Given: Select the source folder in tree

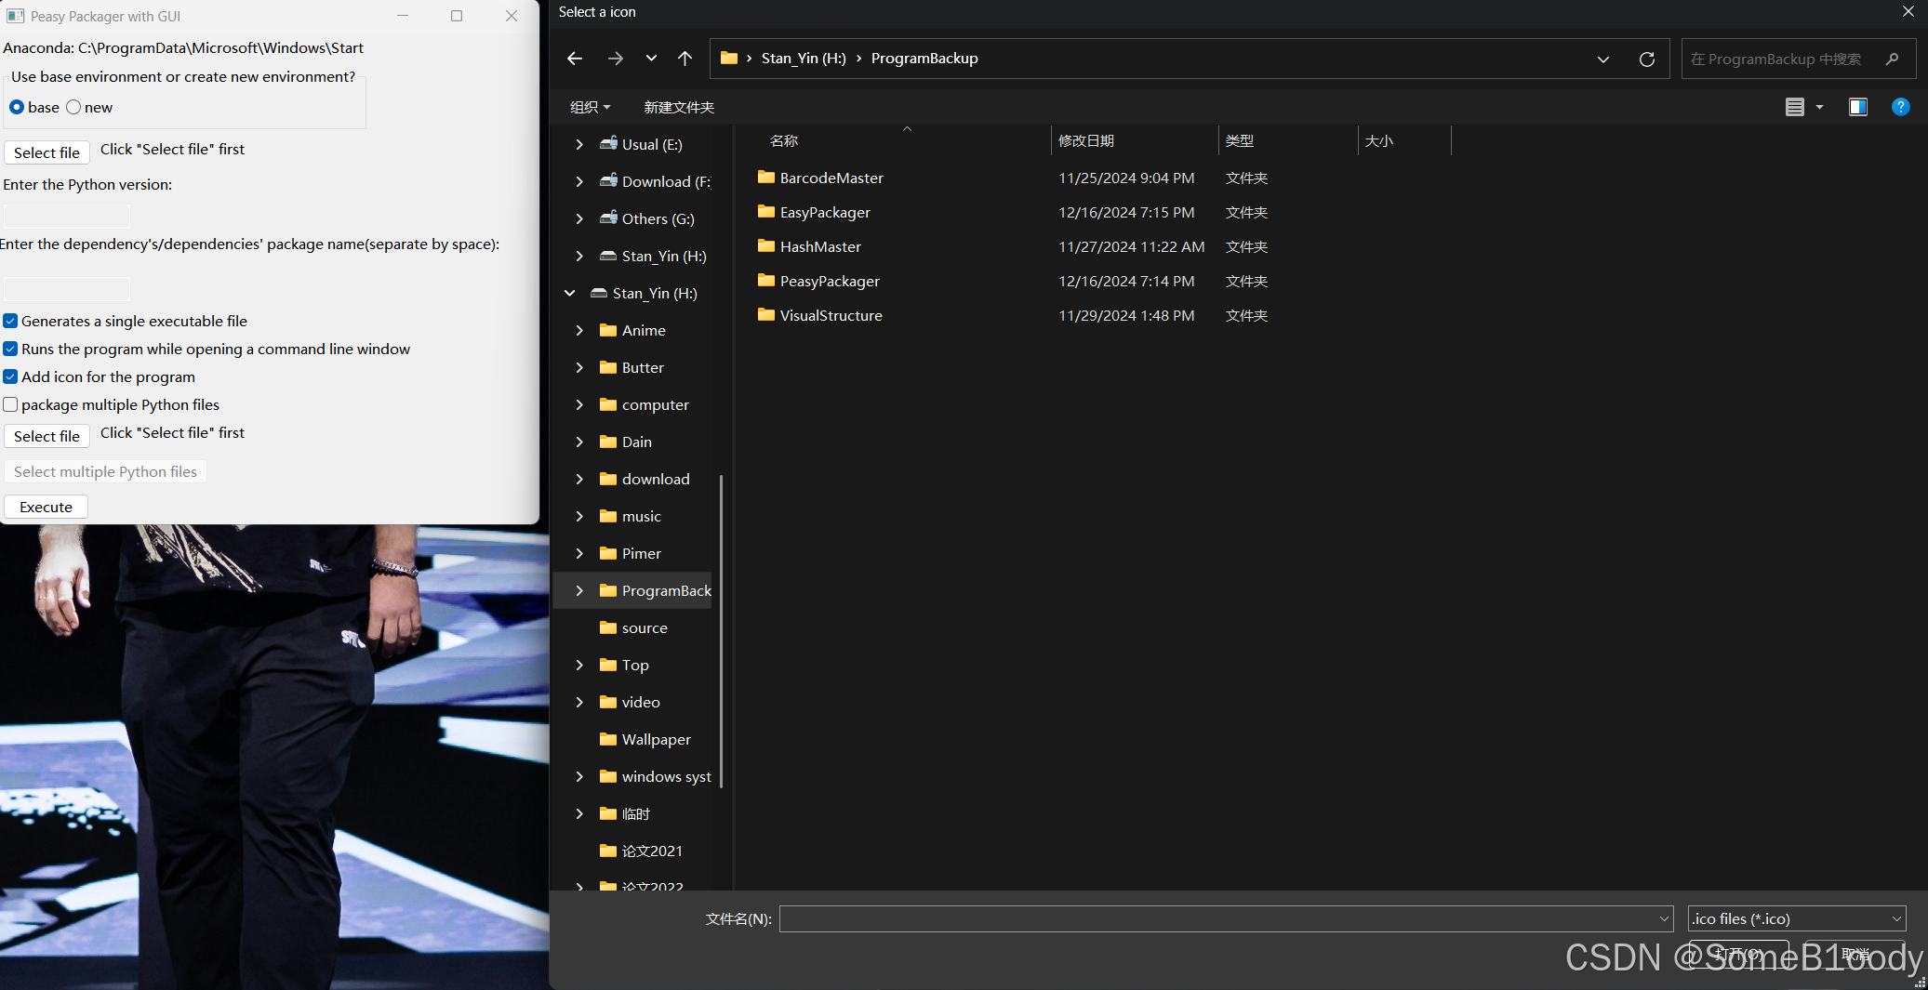Looking at the screenshot, I should point(633,627).
